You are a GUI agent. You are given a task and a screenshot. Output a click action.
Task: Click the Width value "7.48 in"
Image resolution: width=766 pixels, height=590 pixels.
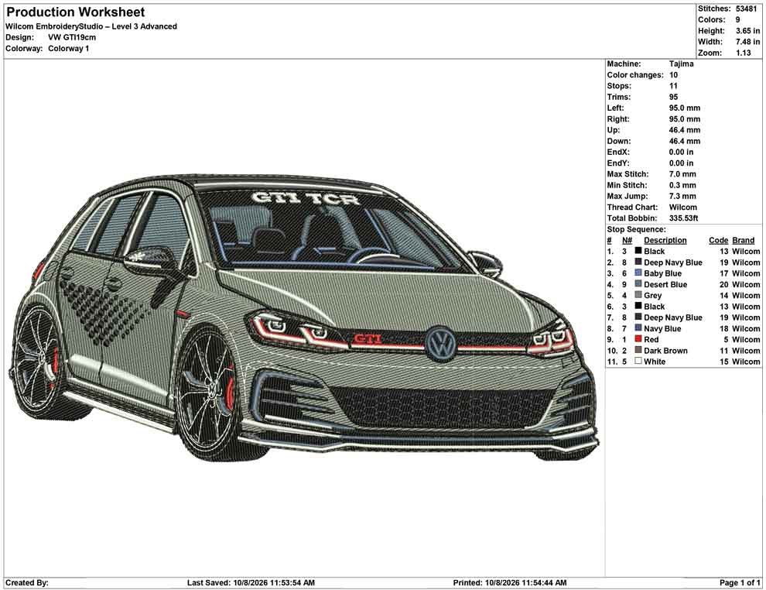[x=747, y=42]
